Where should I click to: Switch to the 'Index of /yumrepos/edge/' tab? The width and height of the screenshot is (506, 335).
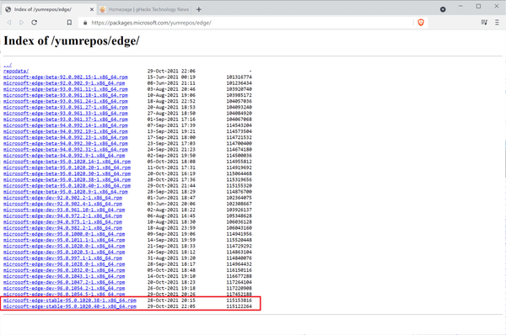click(x=49, y=9)
